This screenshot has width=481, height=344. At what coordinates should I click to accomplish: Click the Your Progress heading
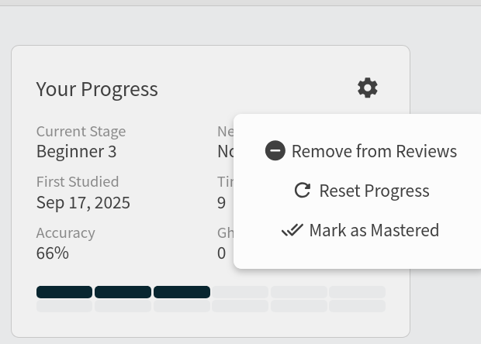(x=97, y=89)
